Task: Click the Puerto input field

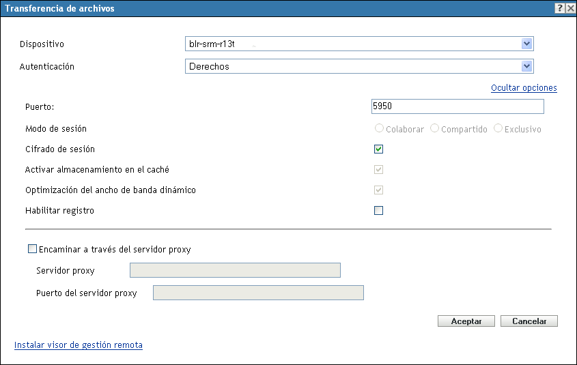Action: tap(457, 106)
